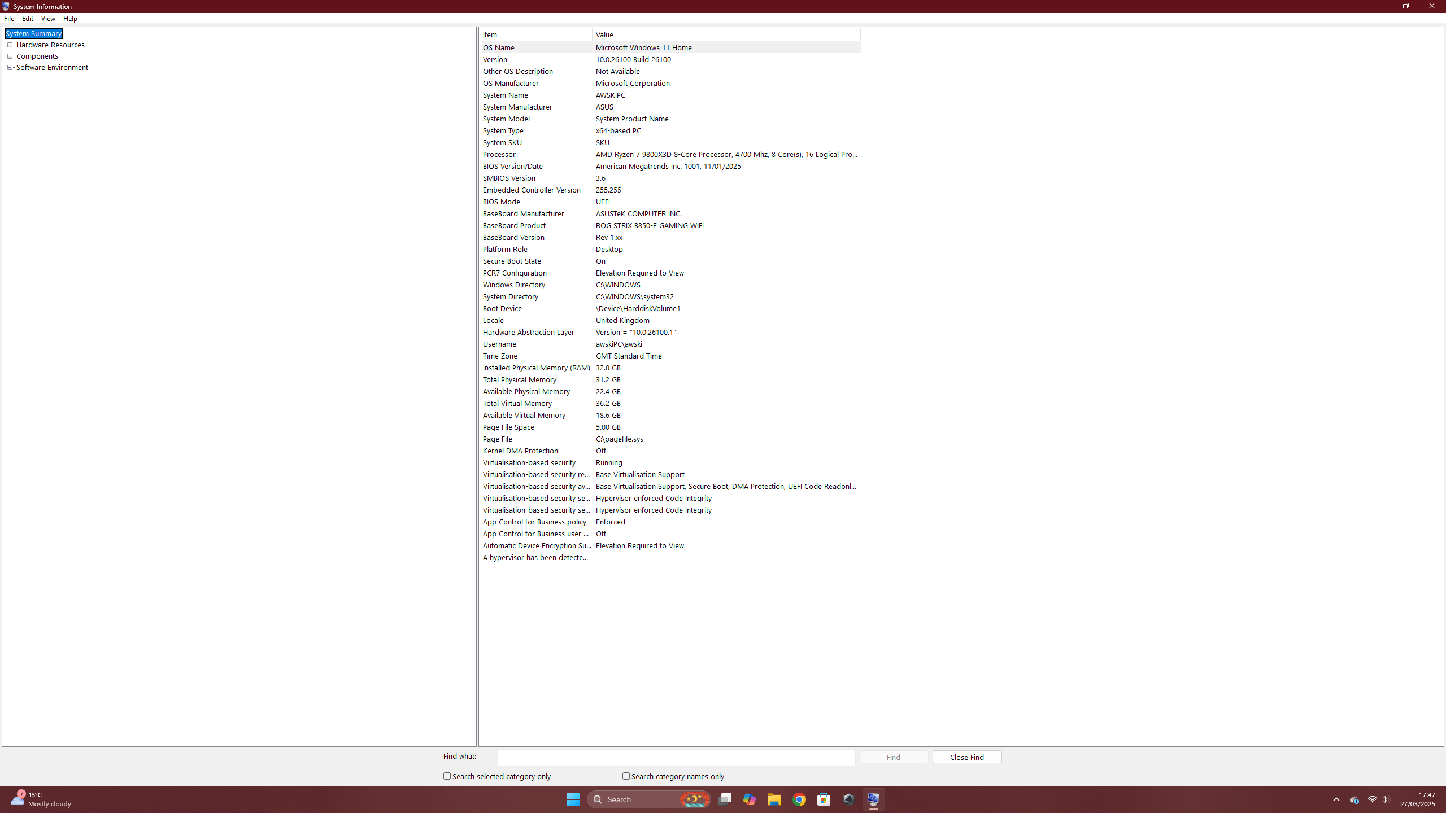This screenshot has width=1446, height=813.
Task: Open Microsoft Store from the taskbar
Action: coord(824,799)
